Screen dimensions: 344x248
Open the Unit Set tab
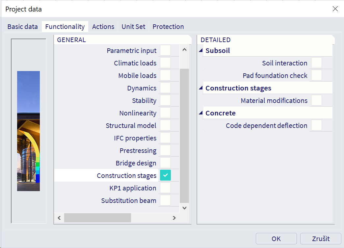click(133, 27)
